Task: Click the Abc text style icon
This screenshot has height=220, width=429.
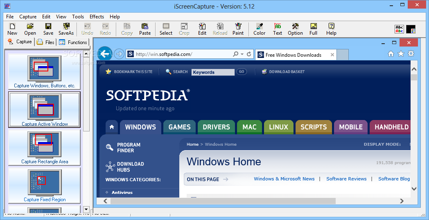Action: 400,29
